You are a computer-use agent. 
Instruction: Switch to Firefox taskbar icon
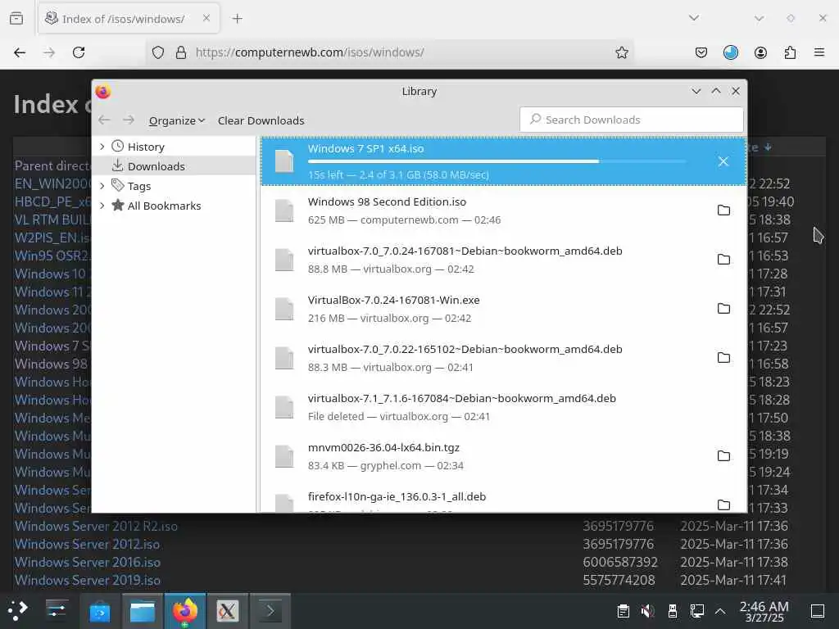tap(185, 611)
